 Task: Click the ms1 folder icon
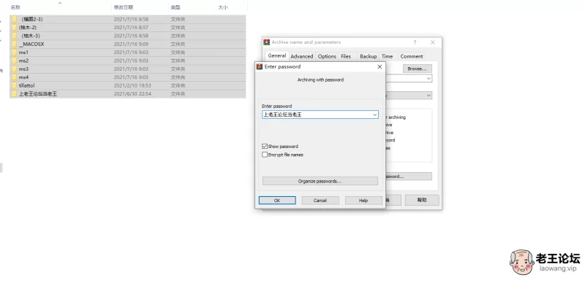15,53
